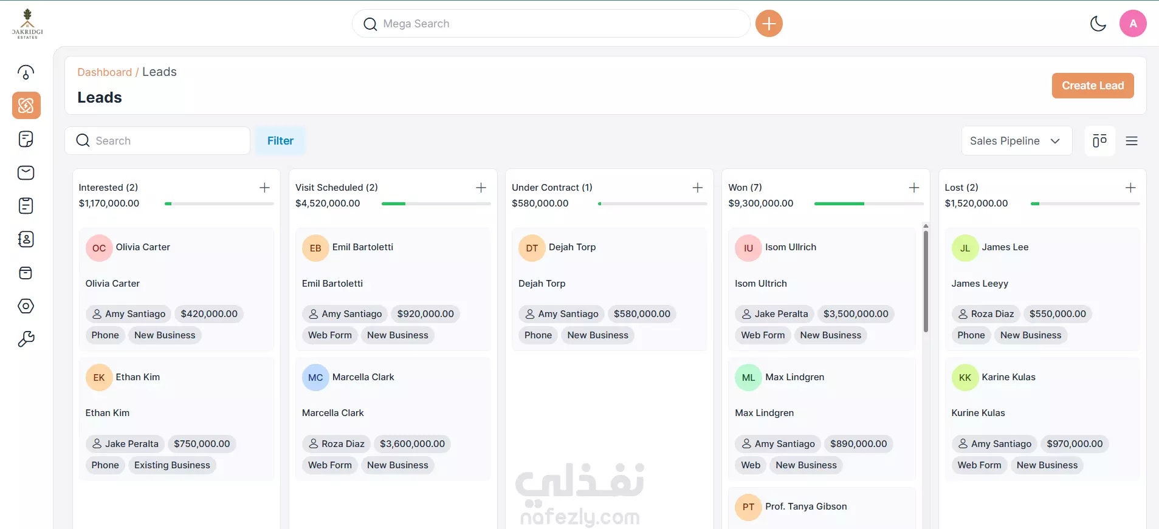1159x529 pixels.
Task: Select the highlighted Leads icon in sidebar
Action: (26, 106)
